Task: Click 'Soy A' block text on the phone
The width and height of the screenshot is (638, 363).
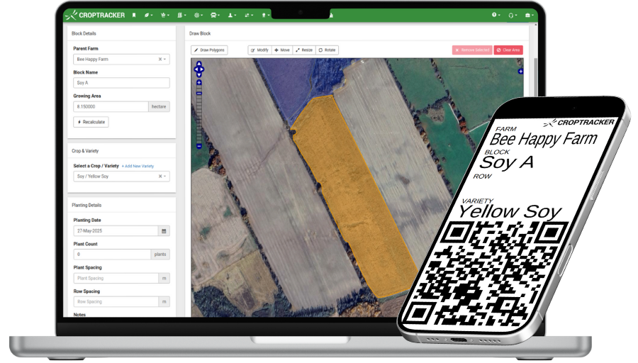Action: click(507, 162)
